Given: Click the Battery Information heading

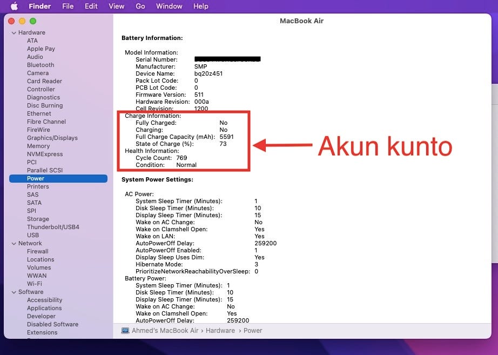Looking at the screenshot, I should coord(152,38).
